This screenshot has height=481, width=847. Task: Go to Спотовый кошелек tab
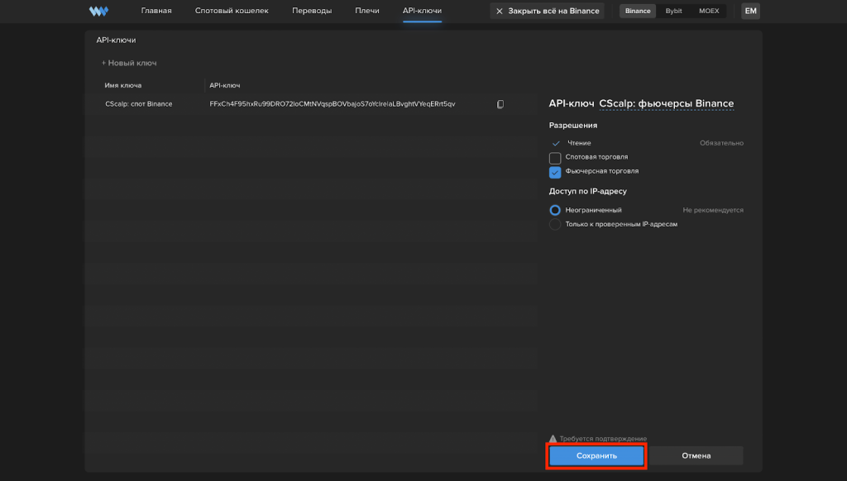click(232, 11)
